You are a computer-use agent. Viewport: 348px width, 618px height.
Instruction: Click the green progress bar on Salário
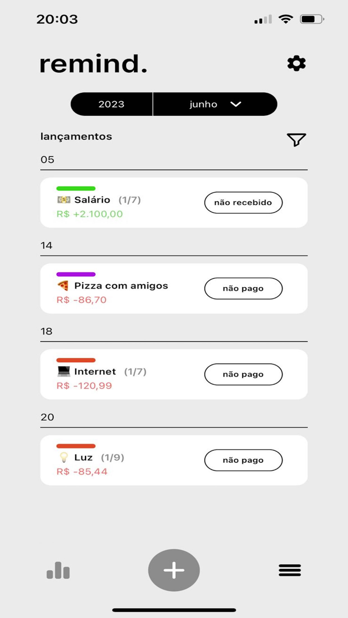[x=76, y=188]
